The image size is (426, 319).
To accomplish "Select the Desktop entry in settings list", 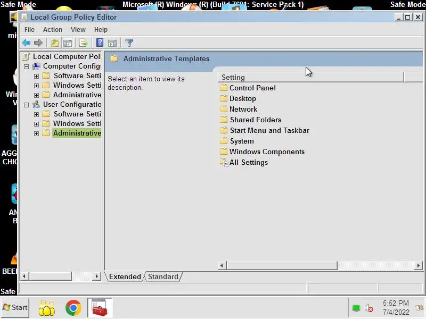I will coord(243,98).
